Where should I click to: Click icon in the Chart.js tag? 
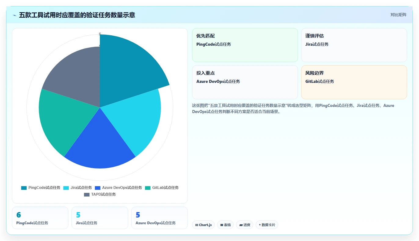coord(197,225)
